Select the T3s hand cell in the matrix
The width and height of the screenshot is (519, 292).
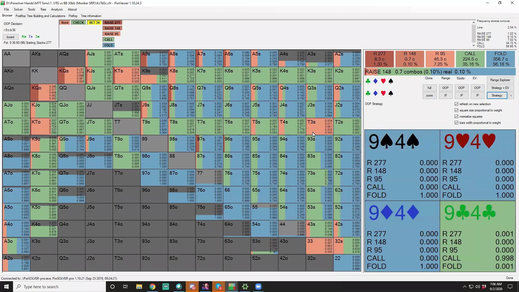(319, 127)
